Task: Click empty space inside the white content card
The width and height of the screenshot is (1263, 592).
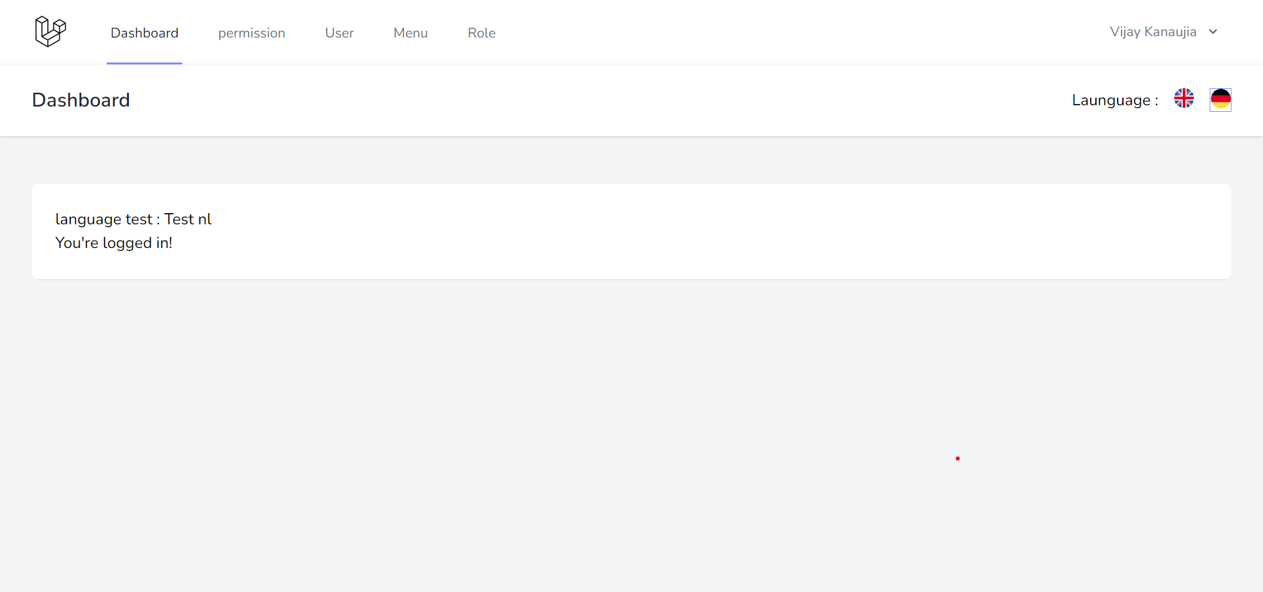Action: (x=658, y=232)
